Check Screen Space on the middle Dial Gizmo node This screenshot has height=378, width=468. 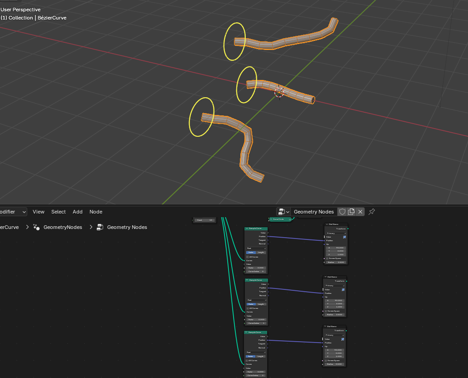coord(326,311)
